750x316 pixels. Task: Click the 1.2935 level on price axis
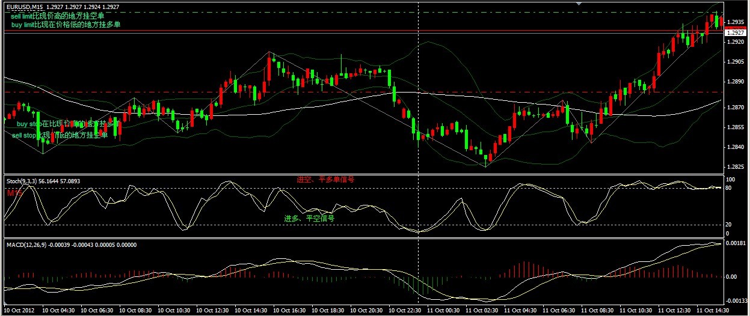[x=735, y=22]
